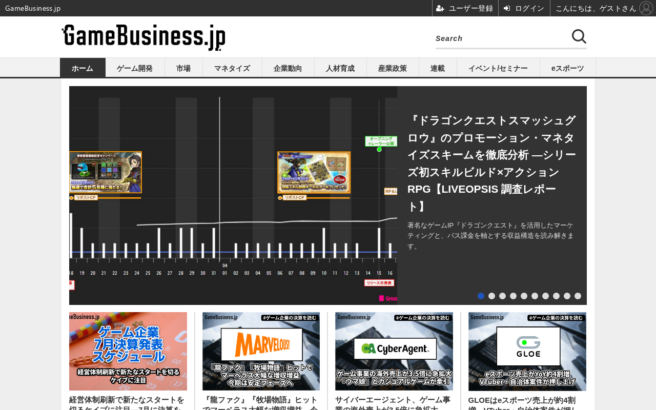
Task: Click the guest avatar icon
Action: [x=646, y=8]
